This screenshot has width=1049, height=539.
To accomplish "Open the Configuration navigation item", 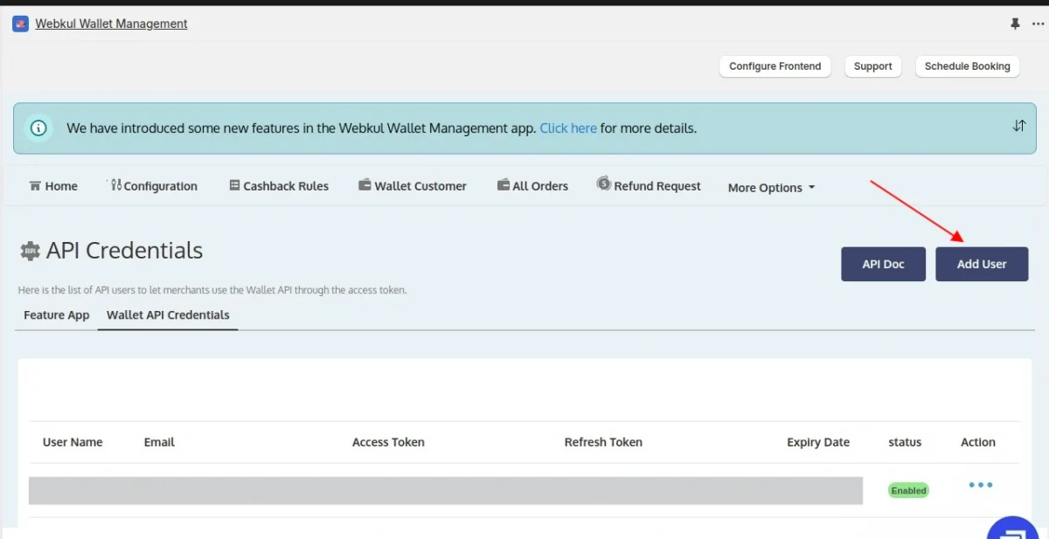I will (154, 186).
